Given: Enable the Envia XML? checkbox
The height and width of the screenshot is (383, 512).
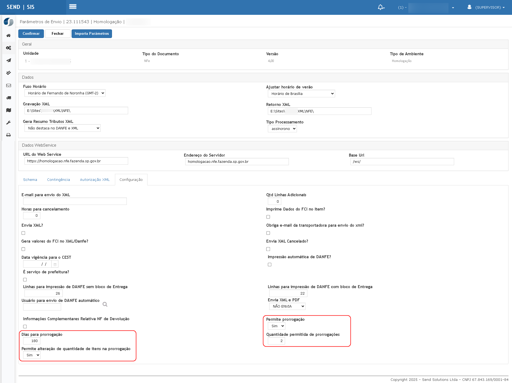Looking at the screenshot, I should 23,233.
